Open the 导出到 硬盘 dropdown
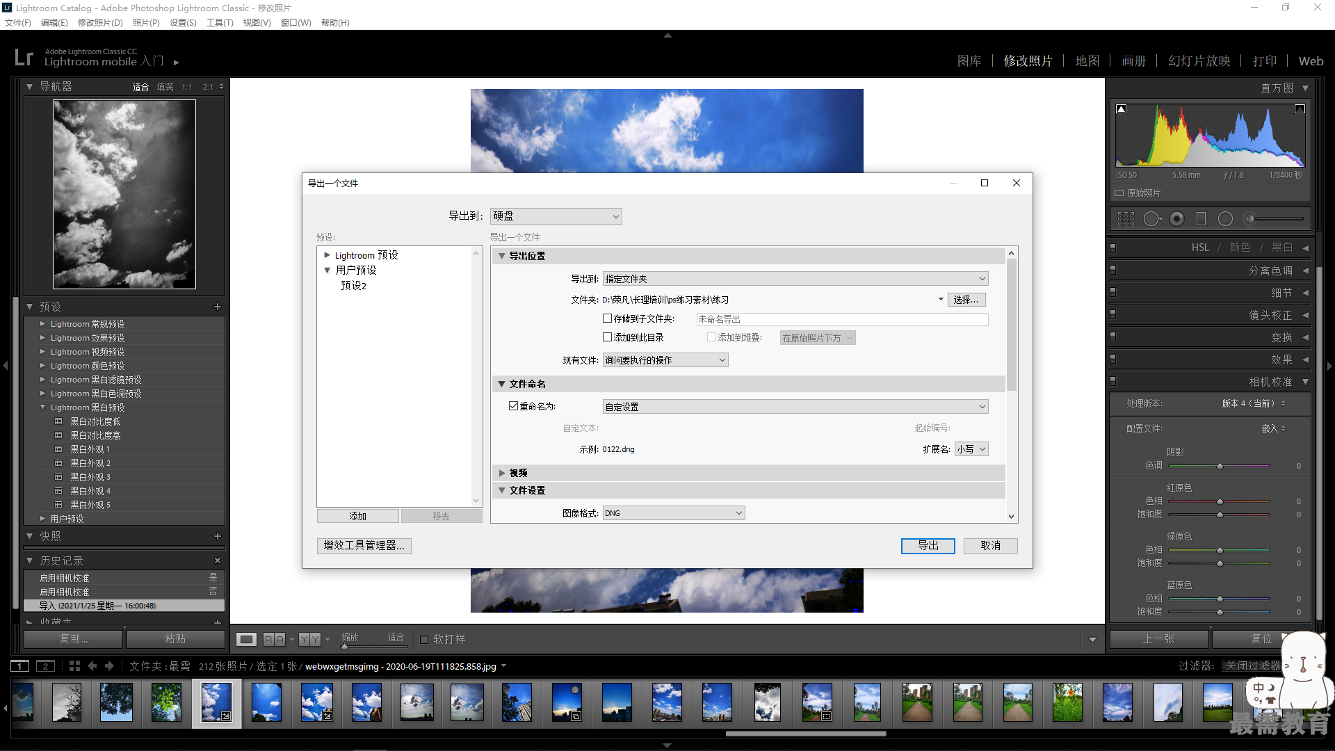This screenshot has height=751, width=1335. 556,216
